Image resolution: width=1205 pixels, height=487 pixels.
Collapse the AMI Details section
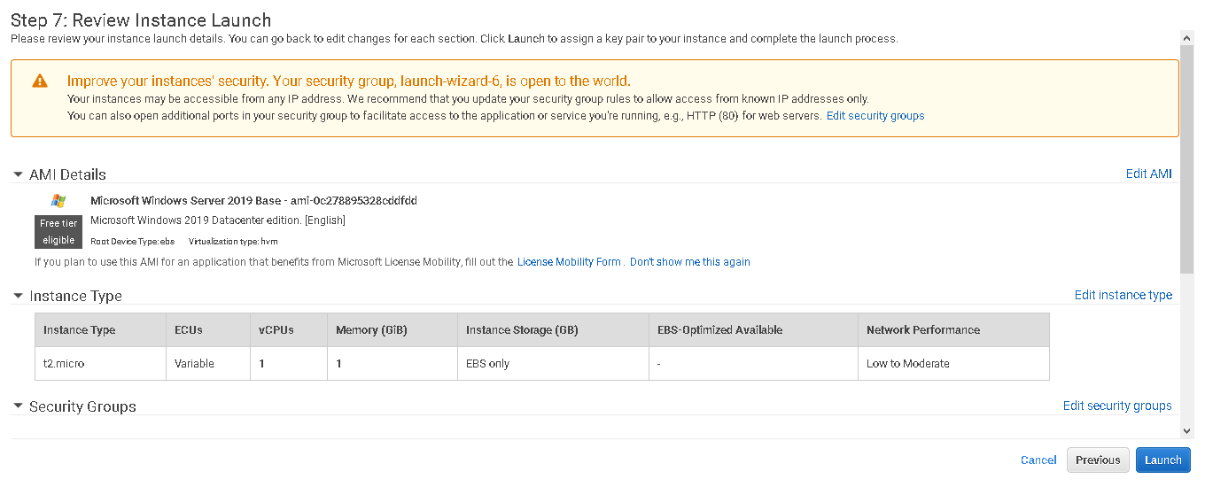click(18, 174)
